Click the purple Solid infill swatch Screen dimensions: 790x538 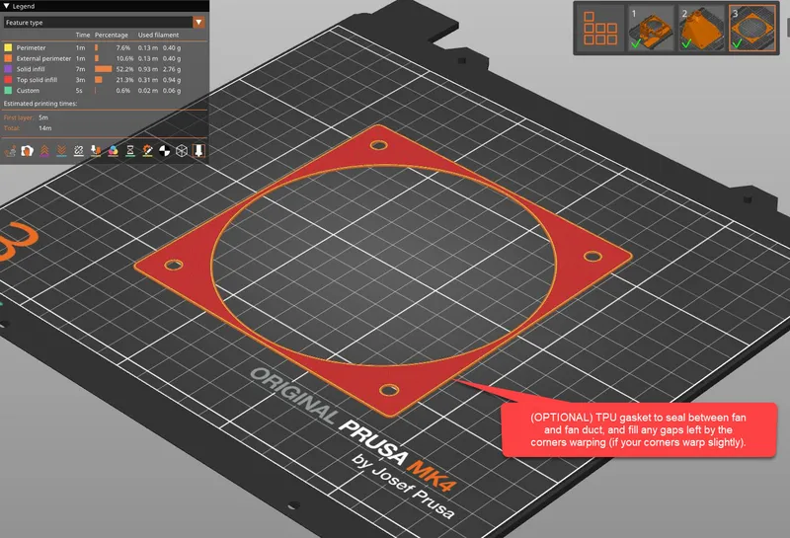(x=8, y=69)
